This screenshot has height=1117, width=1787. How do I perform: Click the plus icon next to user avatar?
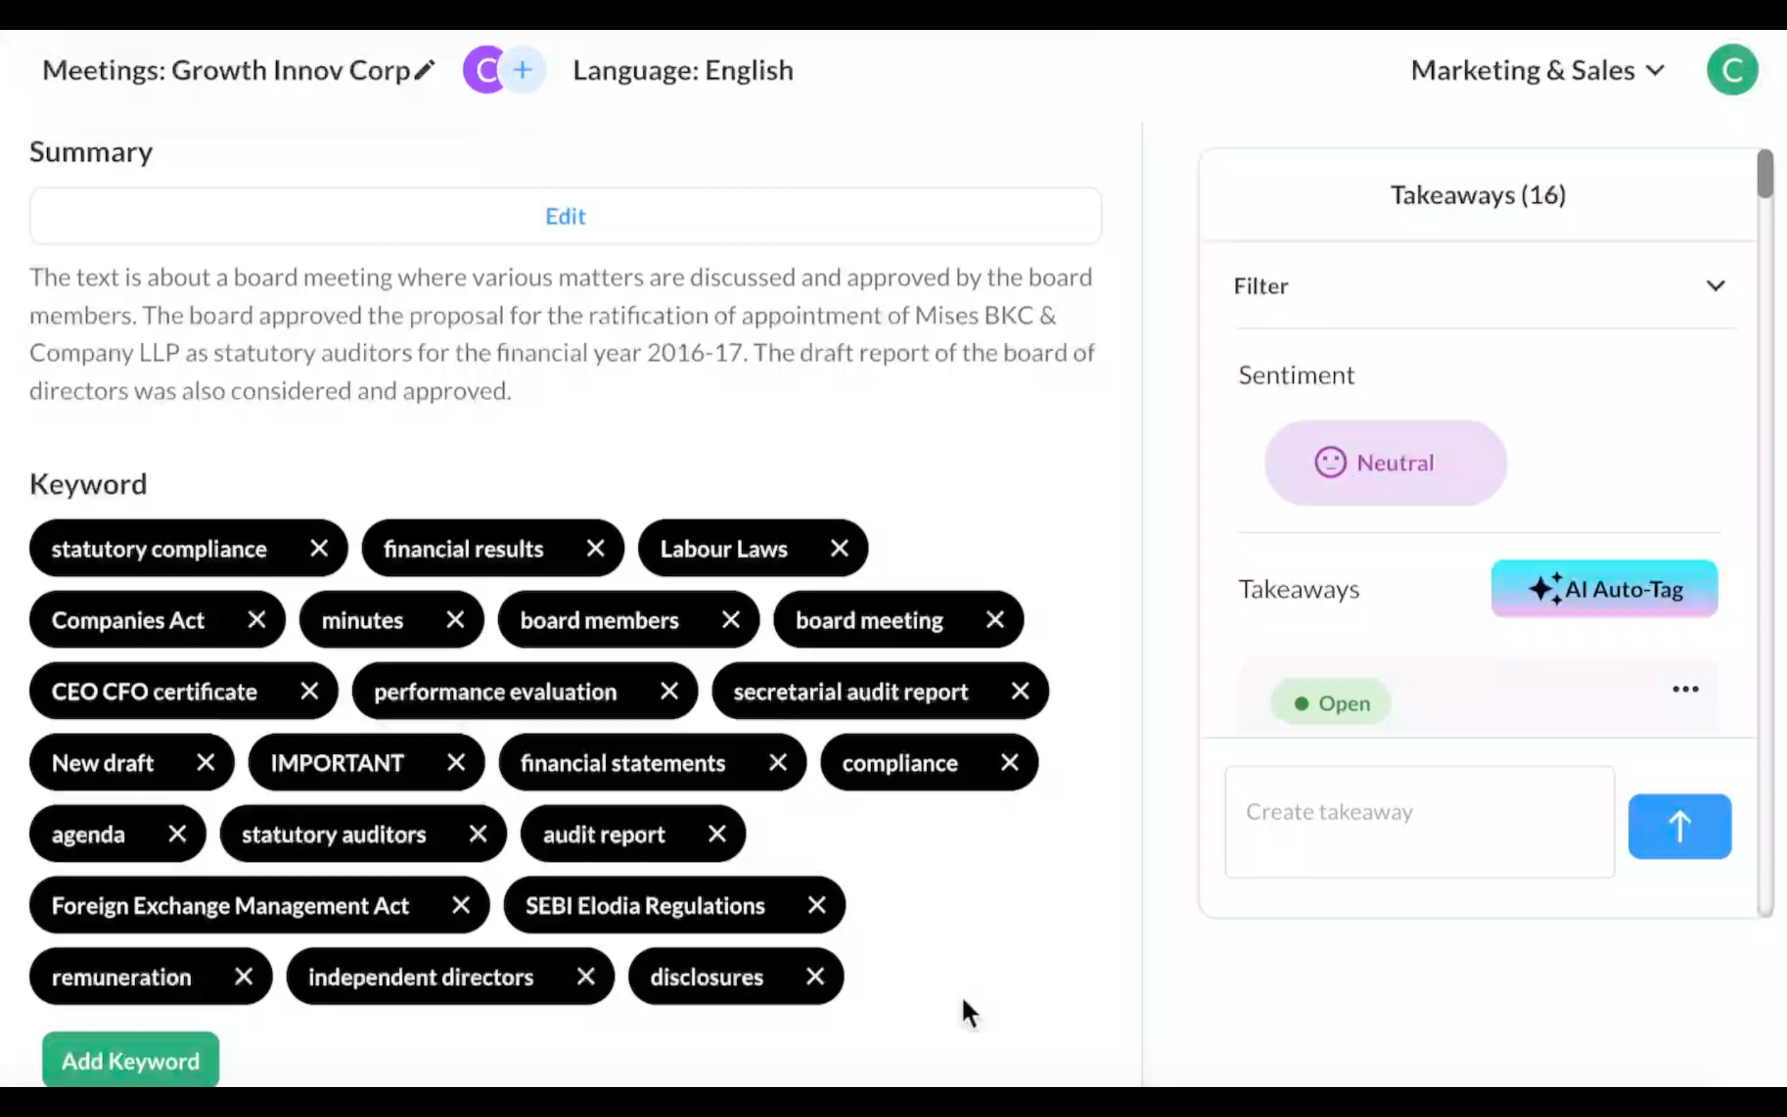(521, 68)
